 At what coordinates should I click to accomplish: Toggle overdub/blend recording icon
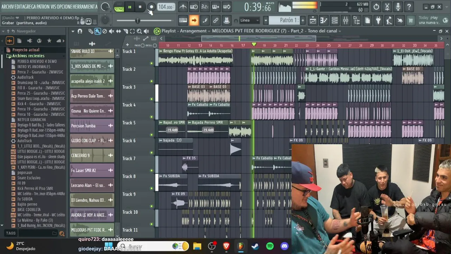tap(216, 7)
